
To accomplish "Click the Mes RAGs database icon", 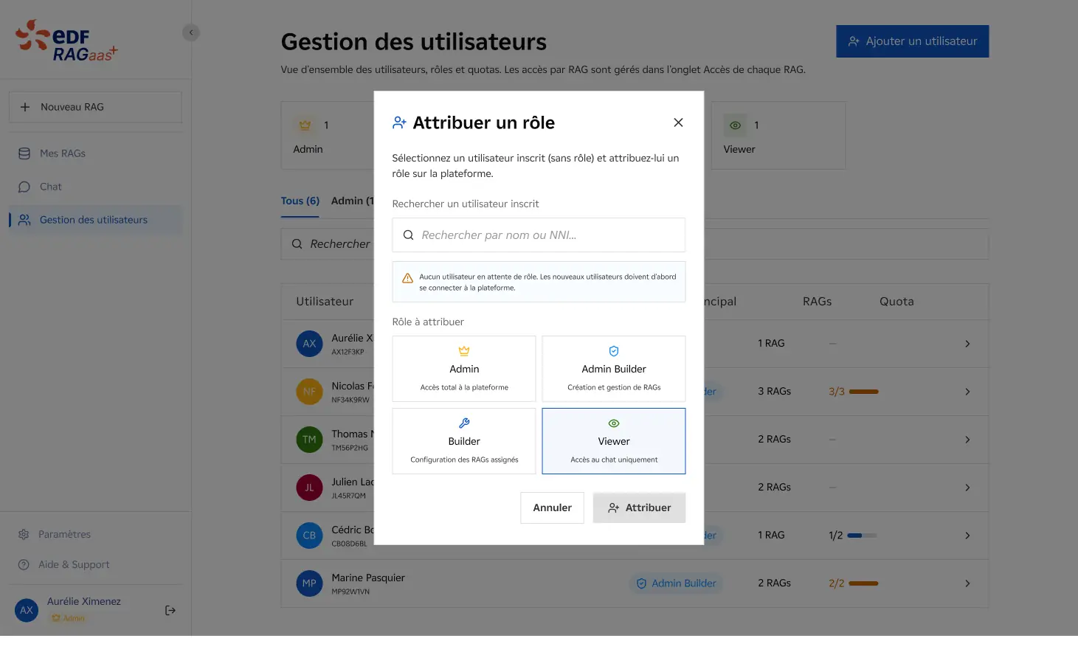I will point(24,153).
